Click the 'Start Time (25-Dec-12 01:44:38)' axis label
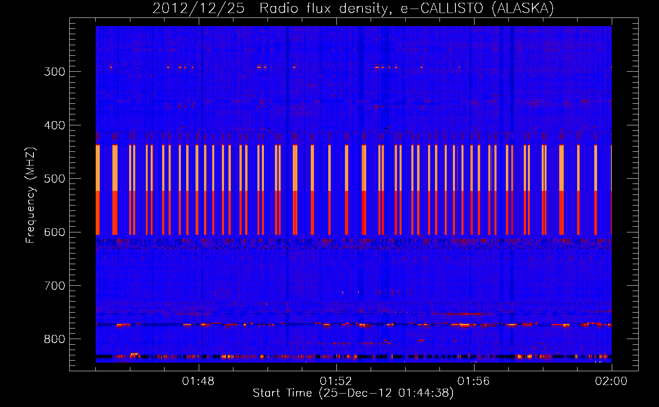This screenshot has height=407, width=659. click(x=353, y=393)
